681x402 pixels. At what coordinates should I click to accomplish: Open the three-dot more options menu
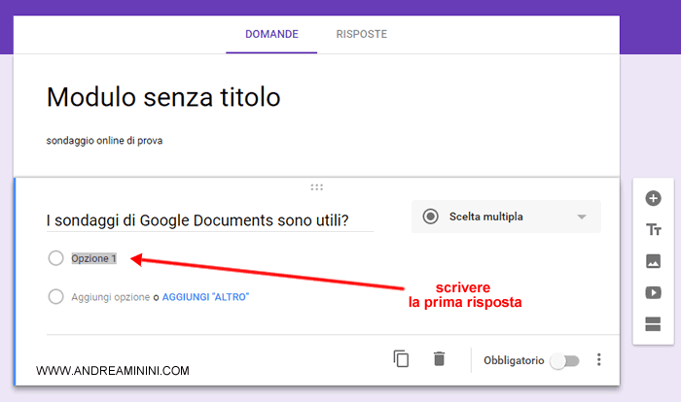pos(599,359)
